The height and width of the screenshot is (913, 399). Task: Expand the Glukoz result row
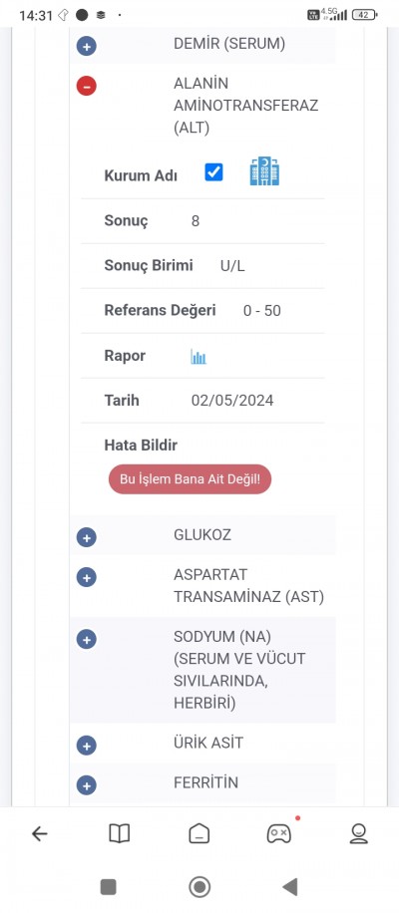[86, 537]
